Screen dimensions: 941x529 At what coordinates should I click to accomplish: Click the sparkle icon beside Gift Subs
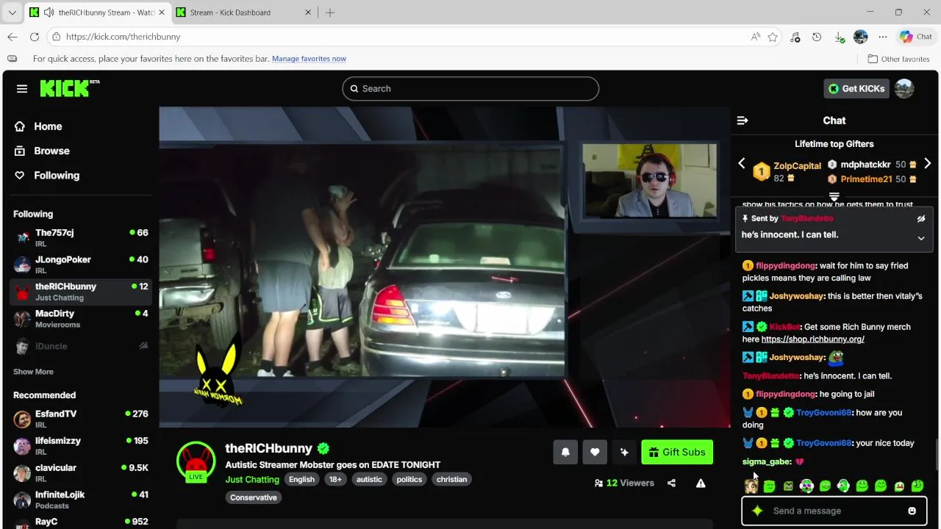[x=624, y=452]
